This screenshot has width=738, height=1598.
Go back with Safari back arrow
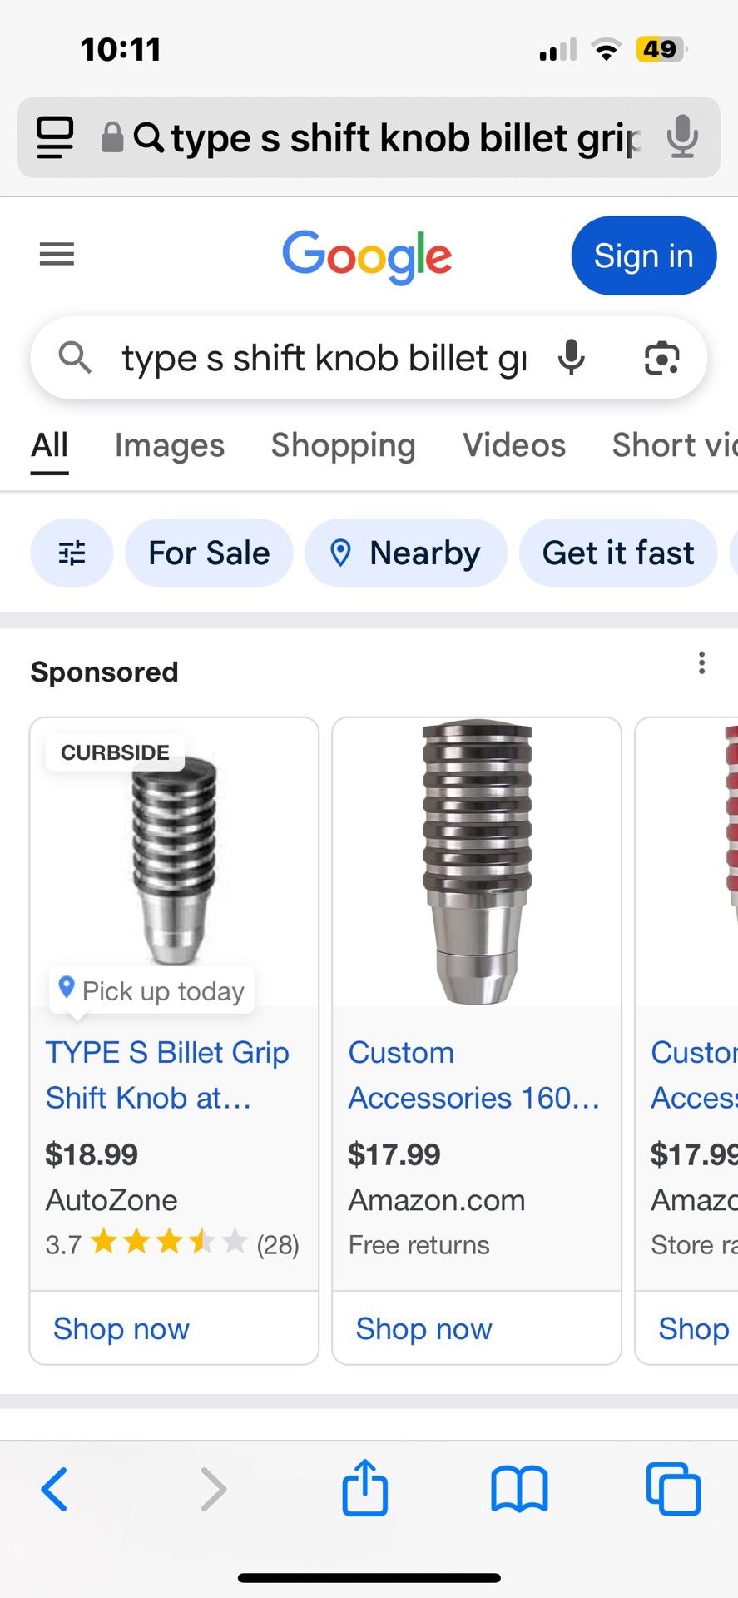pyautogui.click(x=55, y=1489)
